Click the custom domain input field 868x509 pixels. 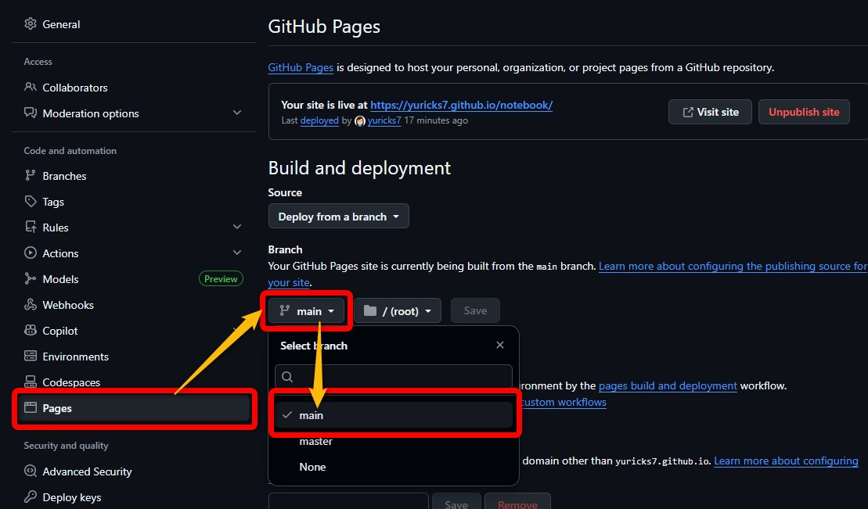tap(348, 503)
